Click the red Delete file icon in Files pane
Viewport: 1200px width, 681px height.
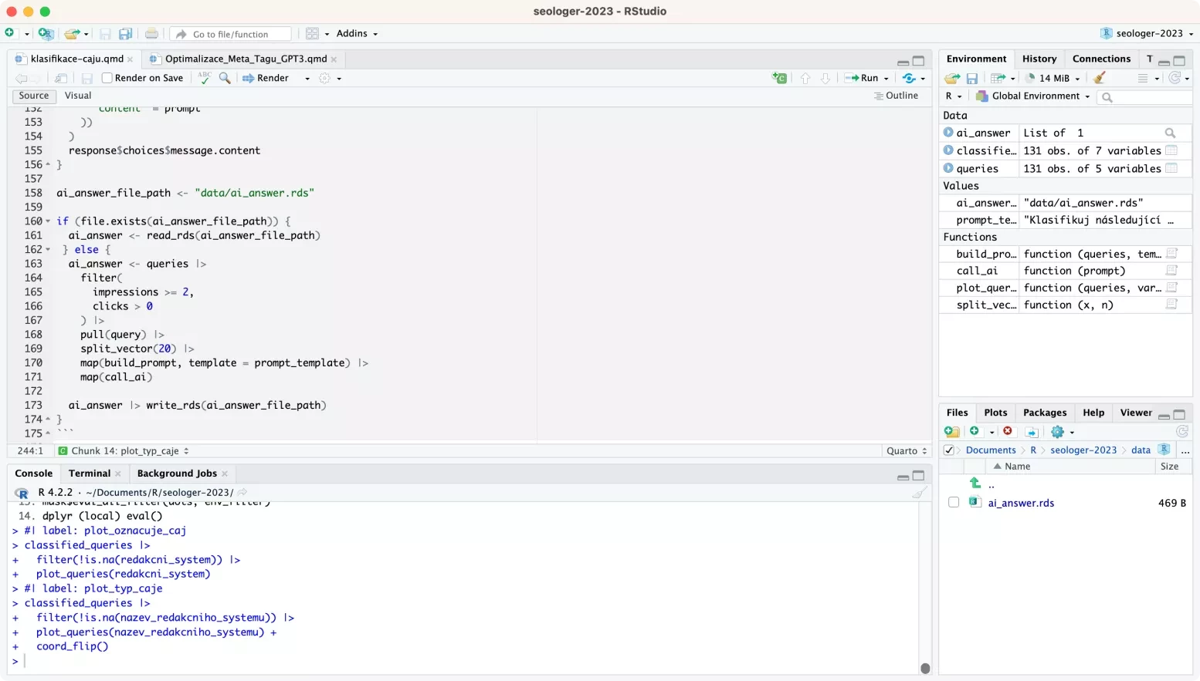(x=1008, y=431)
